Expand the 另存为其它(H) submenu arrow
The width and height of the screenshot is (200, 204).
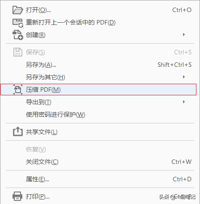click(184, 77)
